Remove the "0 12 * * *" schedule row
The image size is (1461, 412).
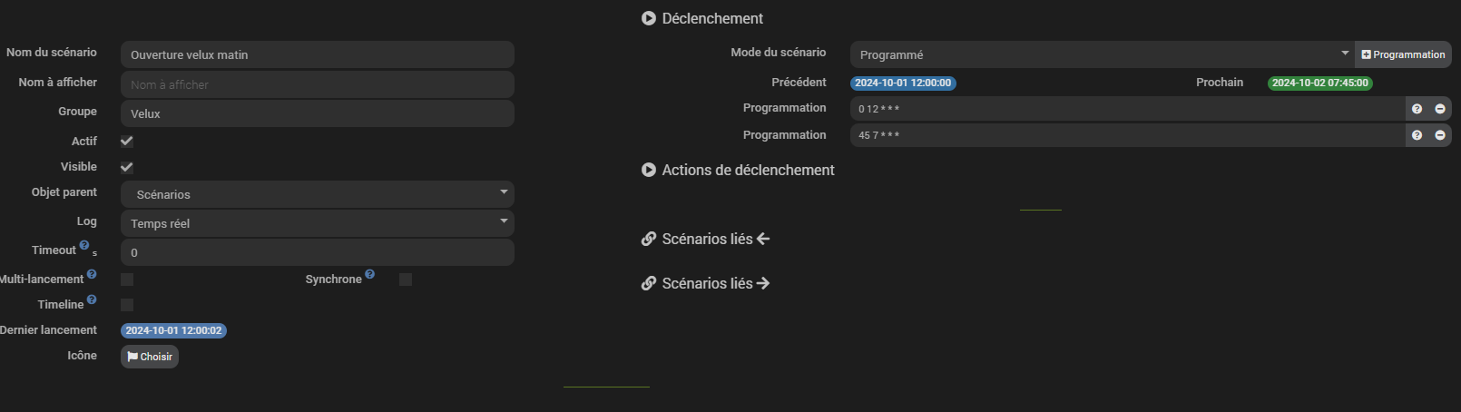[1440, 109]
